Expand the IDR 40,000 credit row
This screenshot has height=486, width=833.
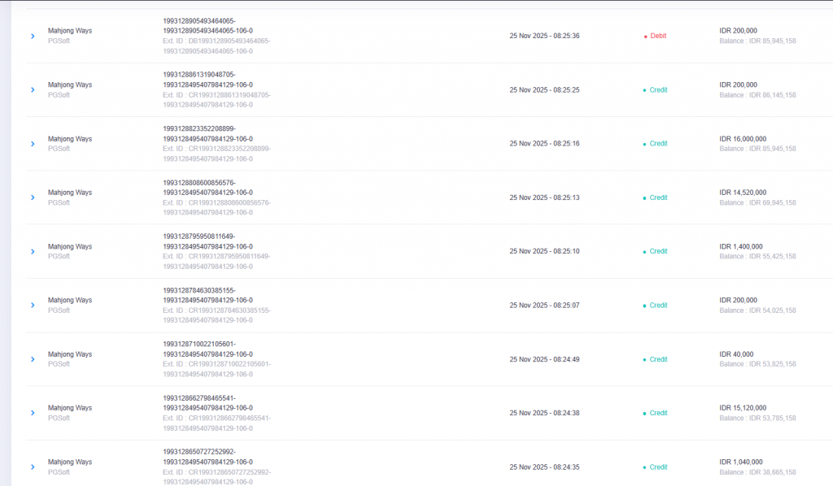click(33, 359)
